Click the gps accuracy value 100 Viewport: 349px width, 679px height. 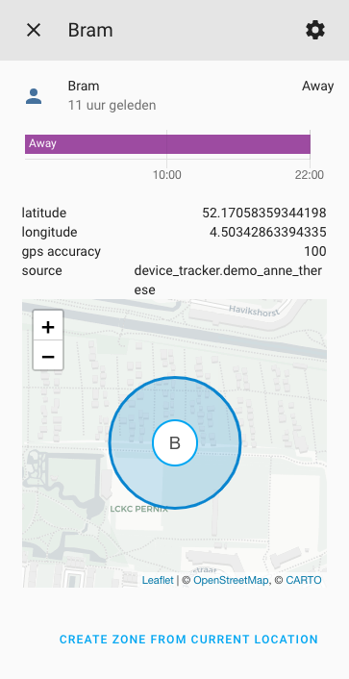point(315,251)
